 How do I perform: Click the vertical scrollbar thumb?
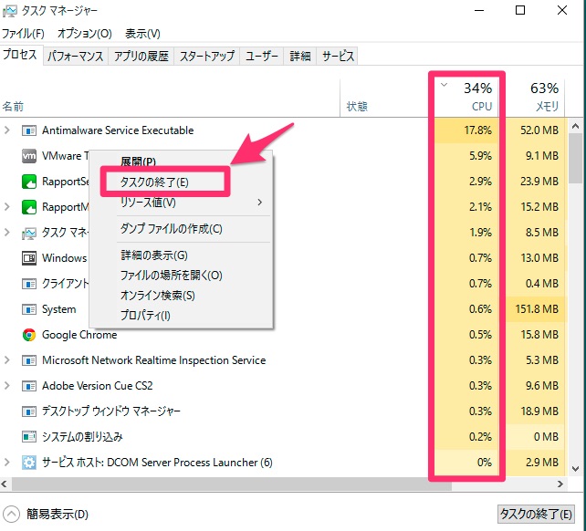point(576,159)
